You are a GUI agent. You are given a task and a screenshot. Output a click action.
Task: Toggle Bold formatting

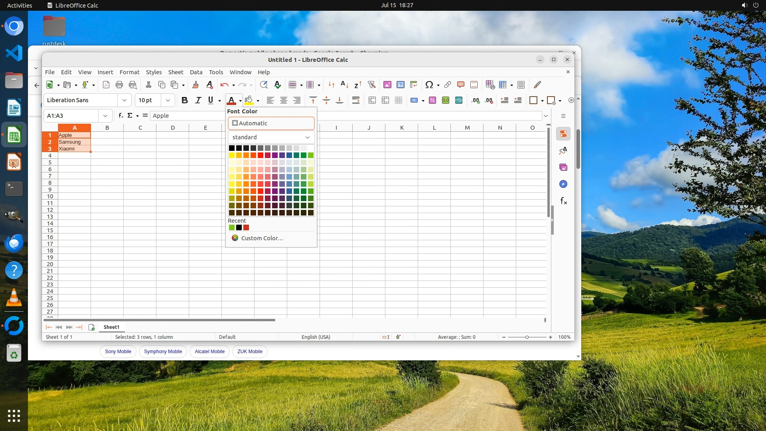point(184,100)
